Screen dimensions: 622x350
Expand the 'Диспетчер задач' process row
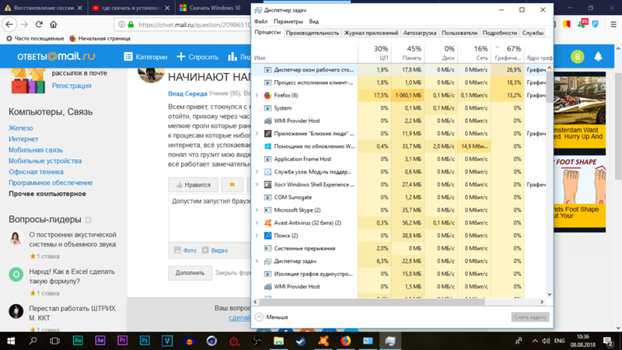coord(257,261)
